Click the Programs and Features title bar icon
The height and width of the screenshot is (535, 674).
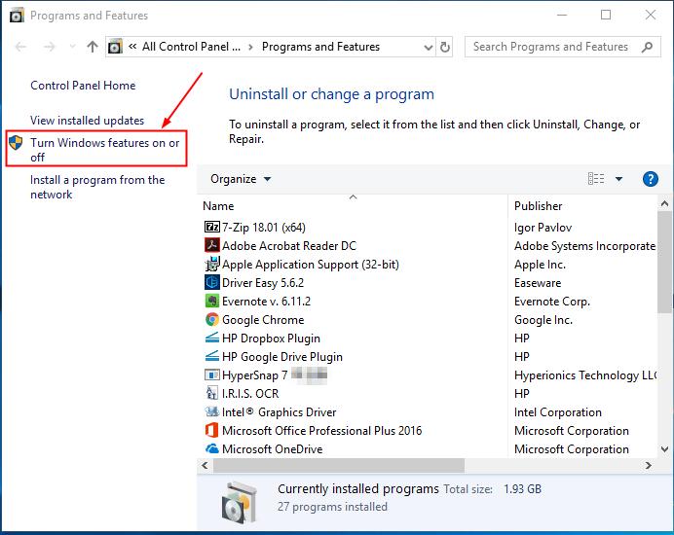[17, 16]
